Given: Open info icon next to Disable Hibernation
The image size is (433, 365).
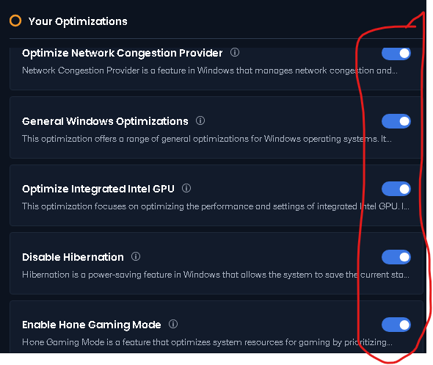Looking at the screenshot, I should pos(136,256).
